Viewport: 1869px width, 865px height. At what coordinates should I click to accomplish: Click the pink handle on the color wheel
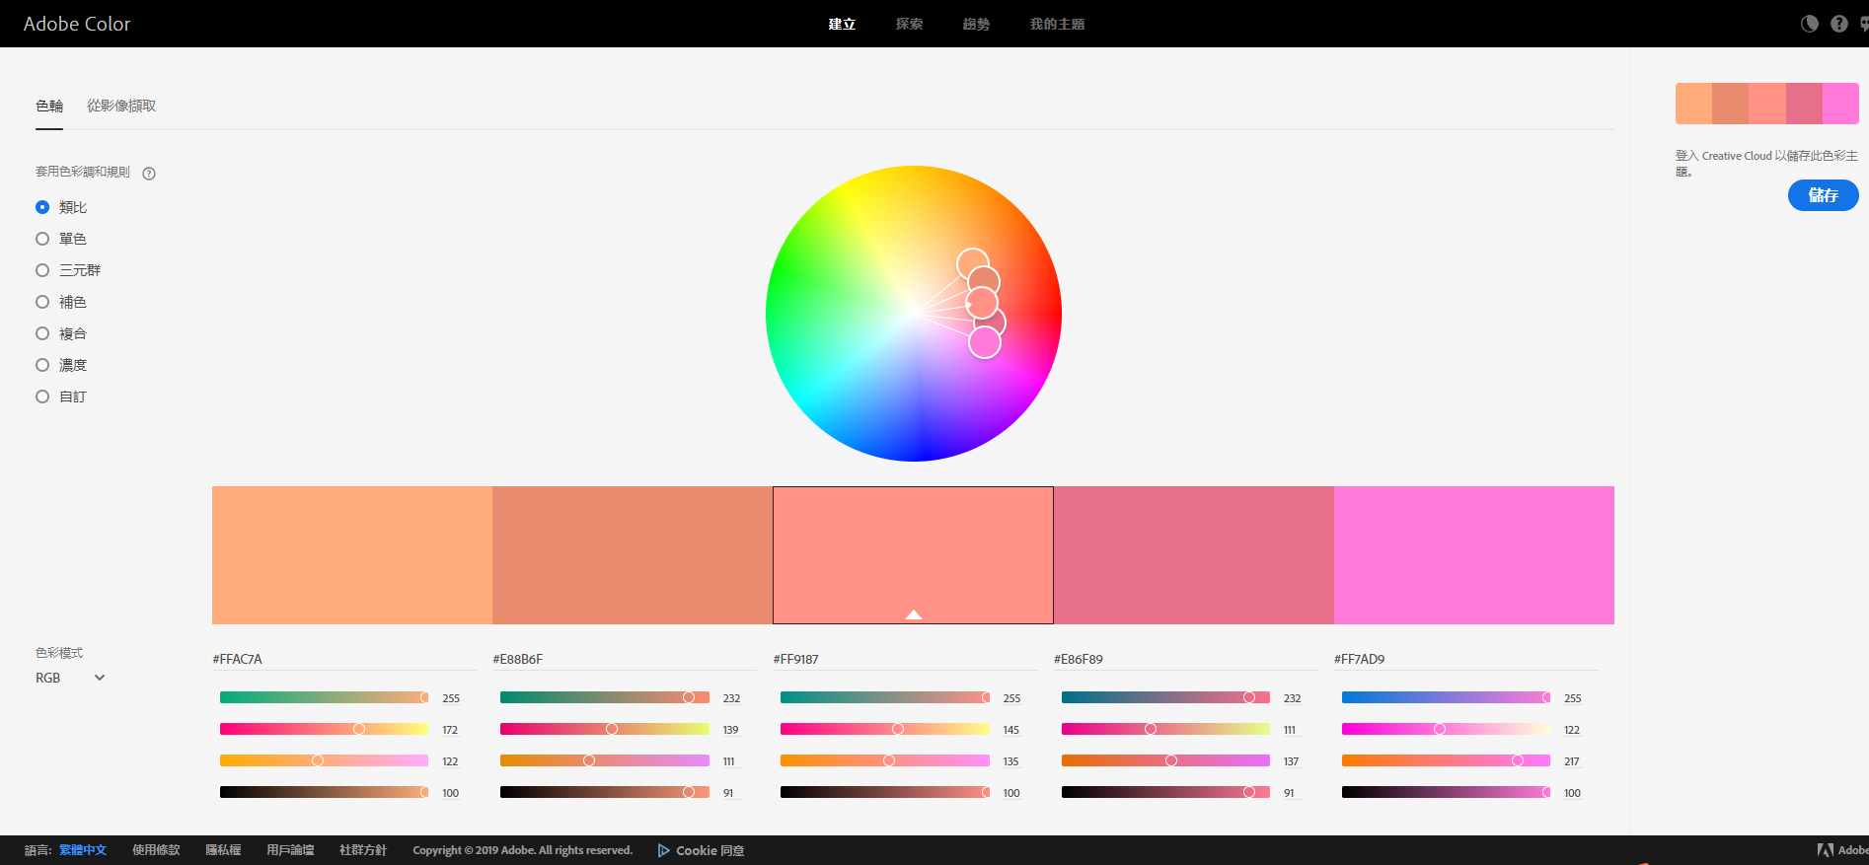point(984,342)
